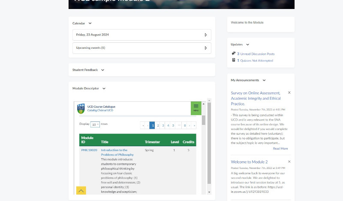The width and height of the screenshot is (343, 201).
Task: Click UCD Course Catalogue heading
Action: pos(101,107)
